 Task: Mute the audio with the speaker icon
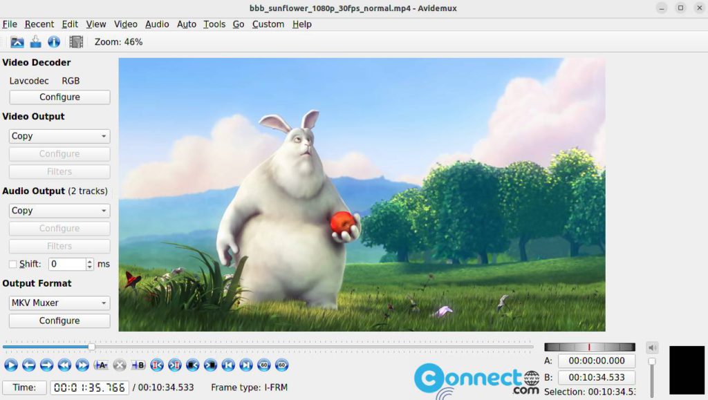[651, 347]
